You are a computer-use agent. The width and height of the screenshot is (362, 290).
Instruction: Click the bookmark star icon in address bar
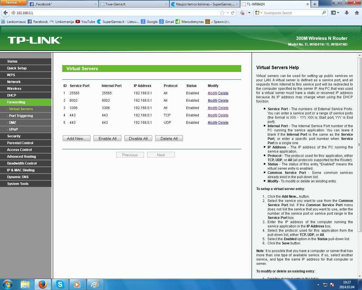pos(222,13)
